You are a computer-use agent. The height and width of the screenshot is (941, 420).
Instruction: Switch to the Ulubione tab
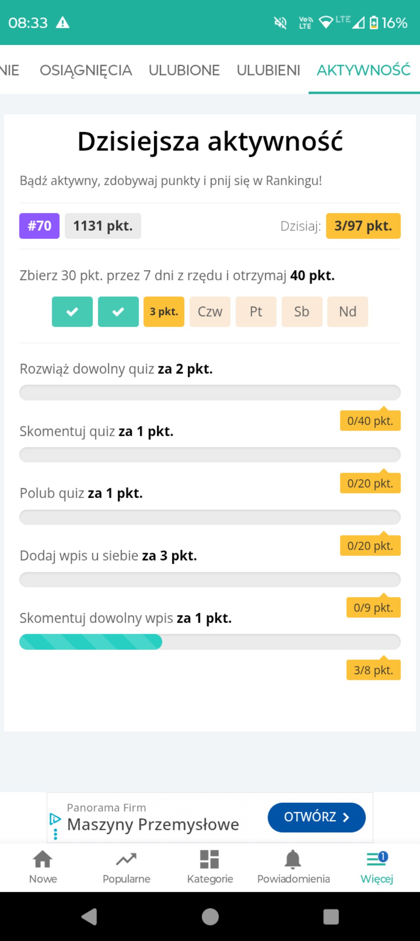[184, 70]
